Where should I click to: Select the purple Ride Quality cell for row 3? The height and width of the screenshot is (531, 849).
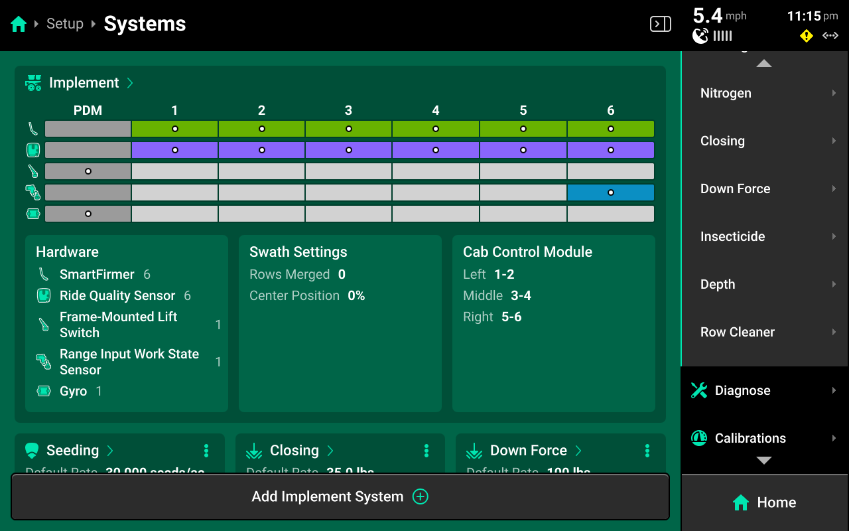(349, 150)
